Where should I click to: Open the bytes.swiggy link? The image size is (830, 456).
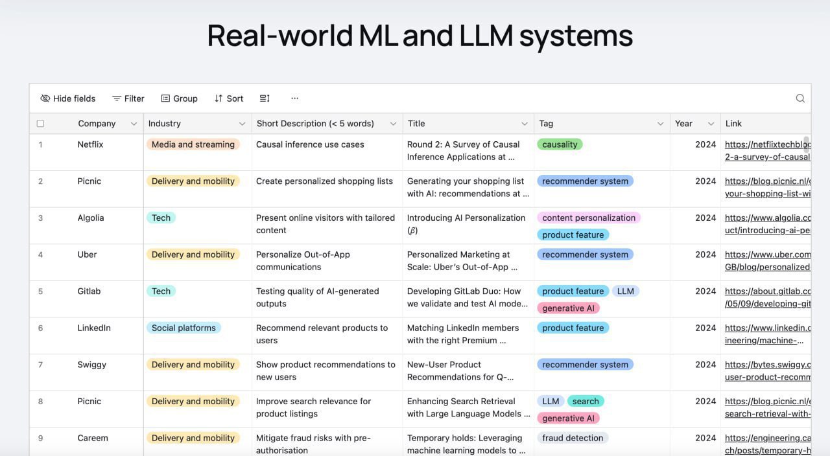tap(768, 370)
